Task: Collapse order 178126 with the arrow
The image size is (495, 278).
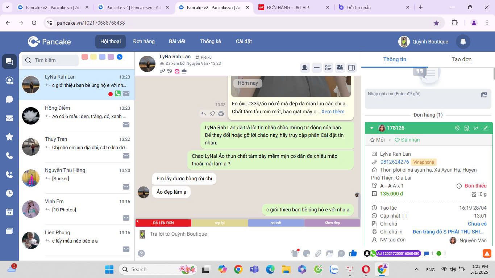Action: [x=371, y=128]
